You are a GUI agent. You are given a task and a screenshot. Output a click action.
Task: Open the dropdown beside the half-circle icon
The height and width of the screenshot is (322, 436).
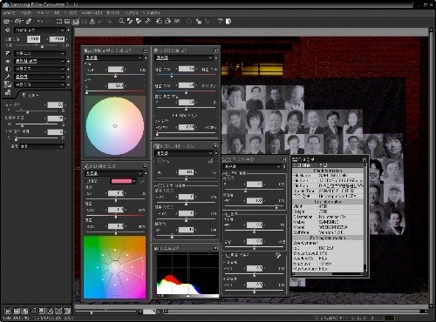coord(39,69)
